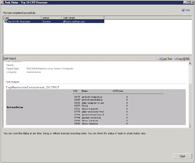Click the task row status icon
The width and height of the screenshot is (195, 163).
[6, 21]
